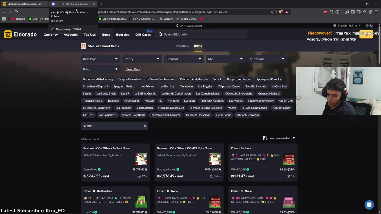381x214 pixels.
Task: Open the Lava base paint thumbnail at ₪131.47
Action: pyautogui.click(x=289, y=159)
